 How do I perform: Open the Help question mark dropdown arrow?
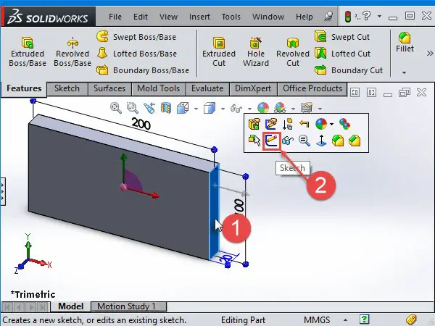(x=379, y=17)
